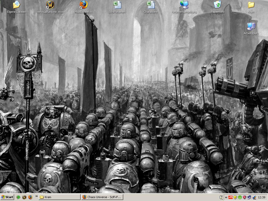Collapse the system tray icons chevron
The width and height of the screenshot is (268, 201).
point(226,197)
